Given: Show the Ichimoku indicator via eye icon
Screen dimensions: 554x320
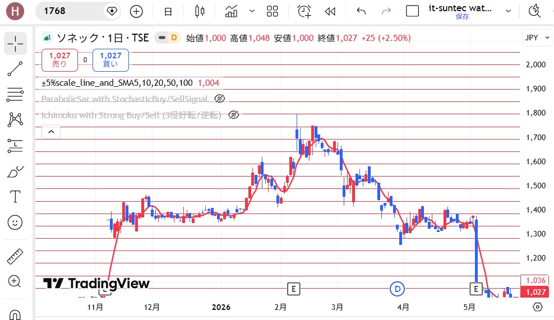Looking at the screenshot, I should pyautogui.click(x=233, y=115).
